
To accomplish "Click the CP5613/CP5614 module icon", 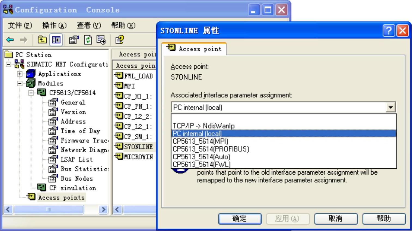I will point(42,93).
